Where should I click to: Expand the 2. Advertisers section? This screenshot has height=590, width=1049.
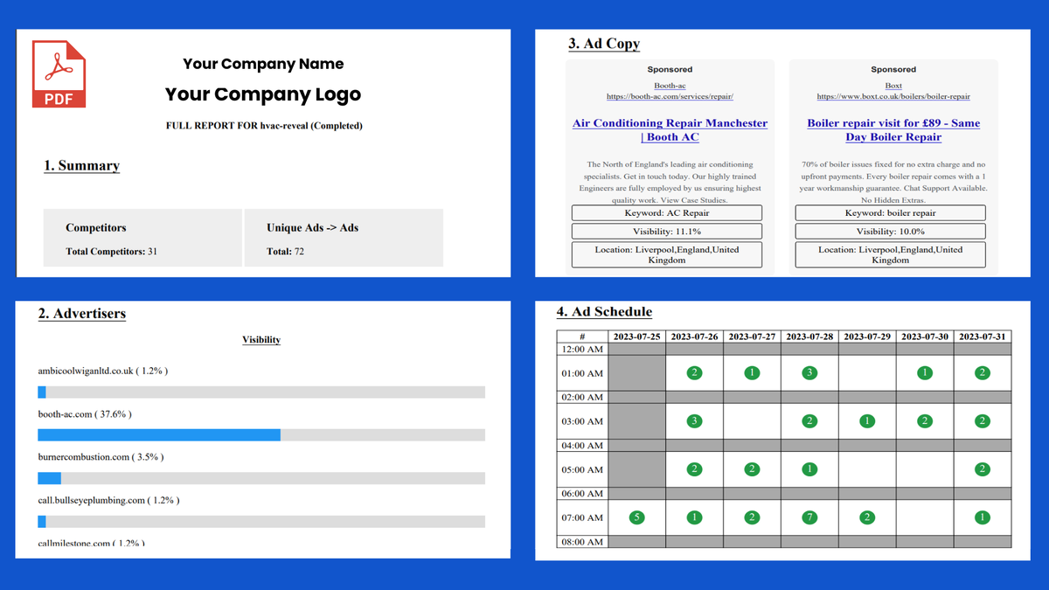(81, 314)
